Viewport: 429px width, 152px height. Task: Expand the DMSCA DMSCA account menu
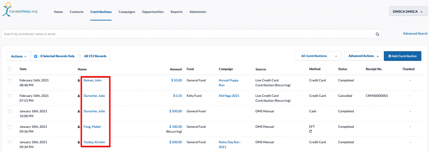(x=407, y=12)
